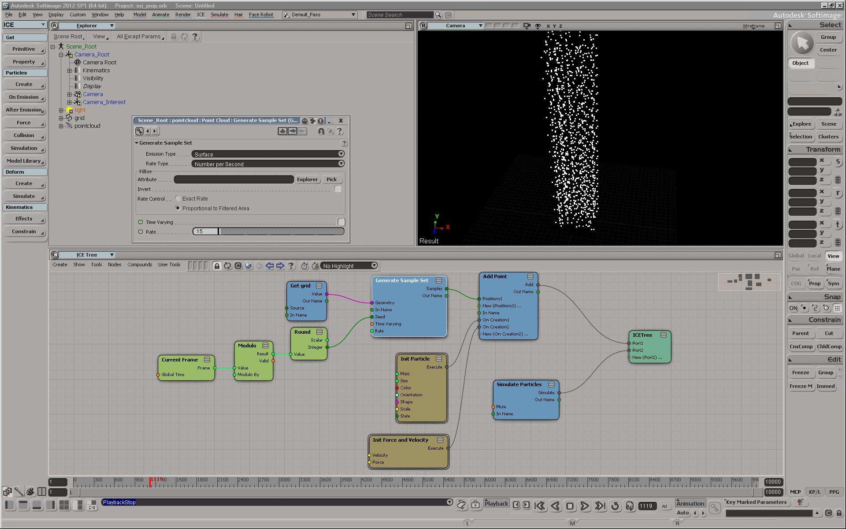The height and width of the screenshot is (529, 846).
Task: Click the lock icon in ICE Tree toolbar
Action: [216, 266]
